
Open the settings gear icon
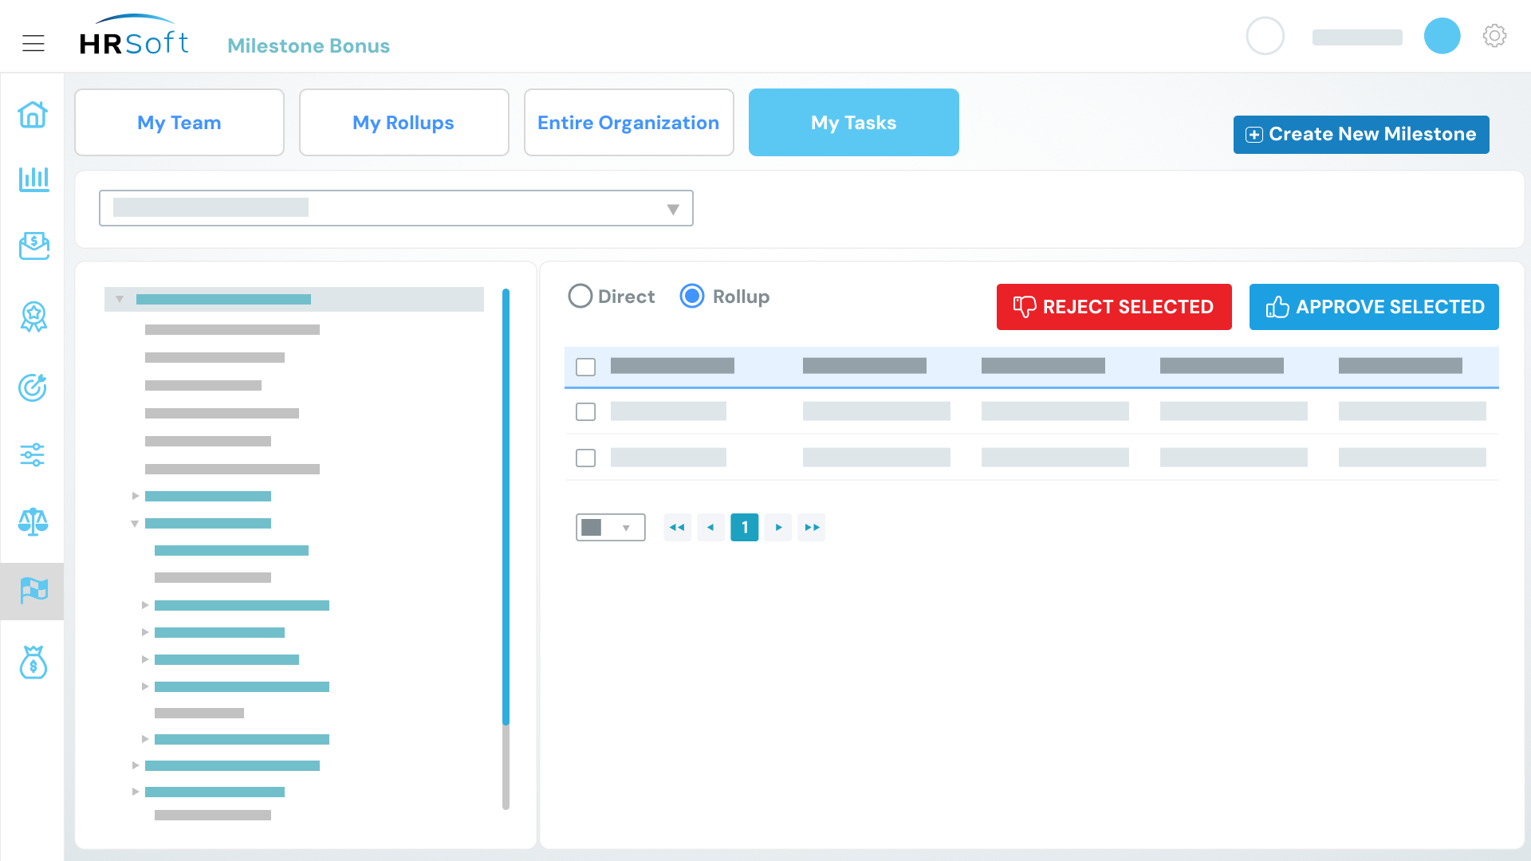point(1494,36)
